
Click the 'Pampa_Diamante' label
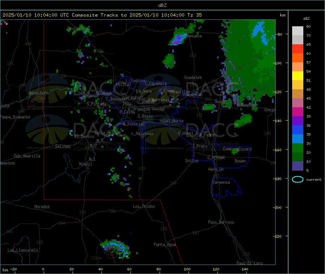(x=15, y=117)
